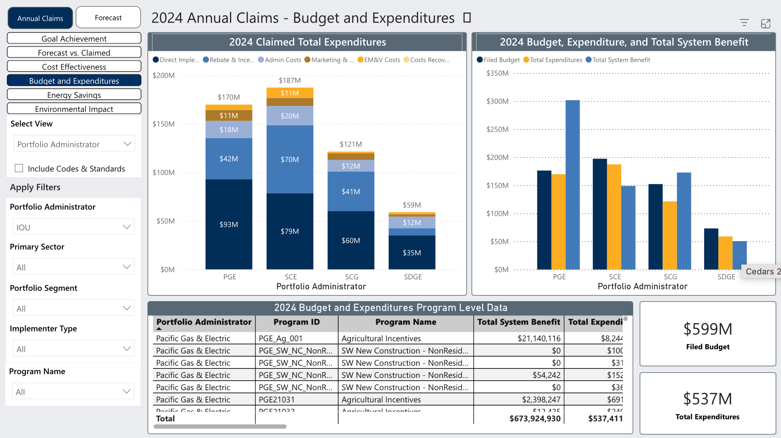Click the Rebate & Incentive legend marker
Viewport: 781px width, 438px height.
[206, 60]
